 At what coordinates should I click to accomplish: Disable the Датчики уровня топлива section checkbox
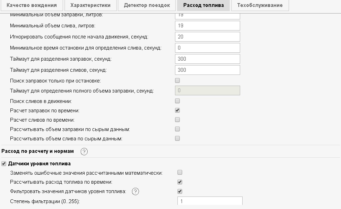[4, 164]
